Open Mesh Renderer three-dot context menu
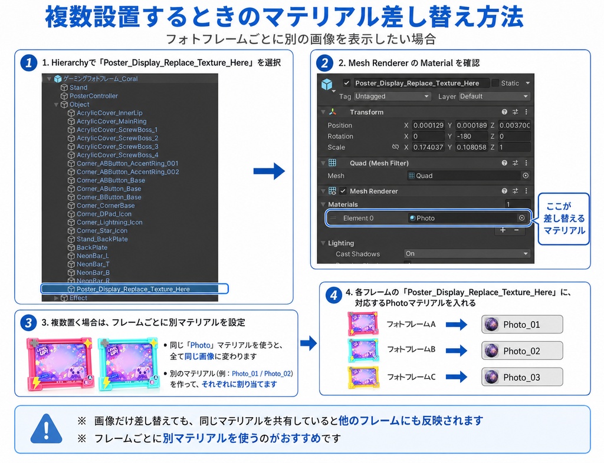This screenshot has width=604, height=463. pos(526,191)
